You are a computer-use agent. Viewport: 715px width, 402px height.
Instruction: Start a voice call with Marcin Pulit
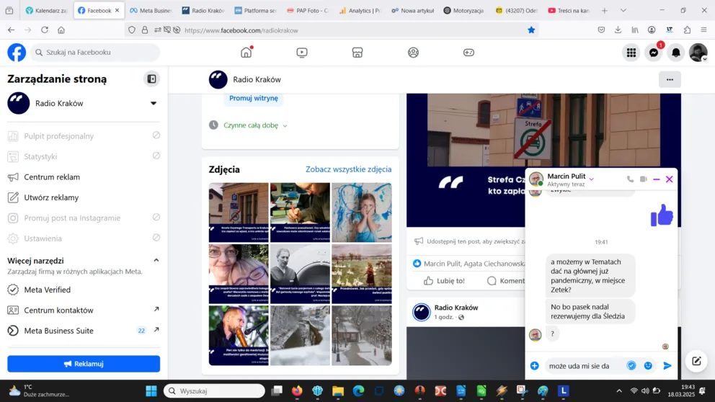click(x=630, y=179)
